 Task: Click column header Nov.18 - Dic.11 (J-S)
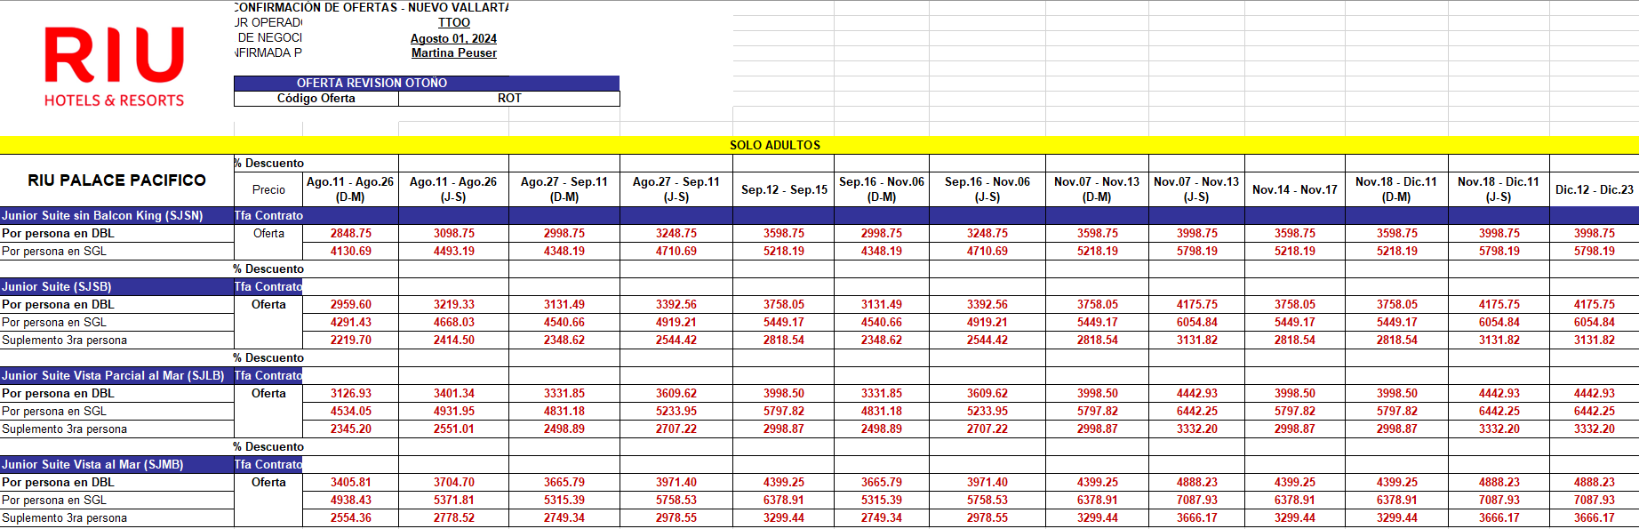point(1499,189)
